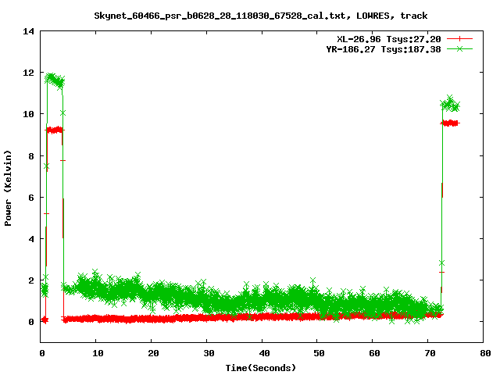Click y-axis tick label 6
This screenshot has width=500, height=375.
31,198
